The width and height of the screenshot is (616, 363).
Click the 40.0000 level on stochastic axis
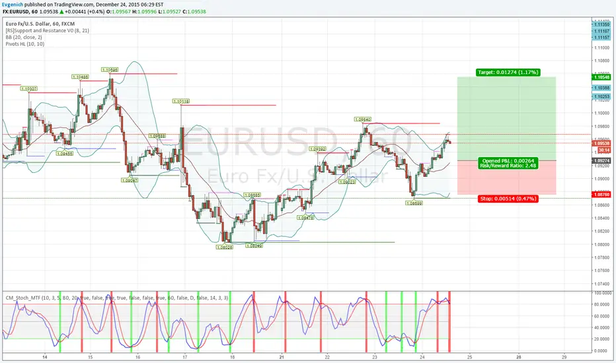coord(601,327)
